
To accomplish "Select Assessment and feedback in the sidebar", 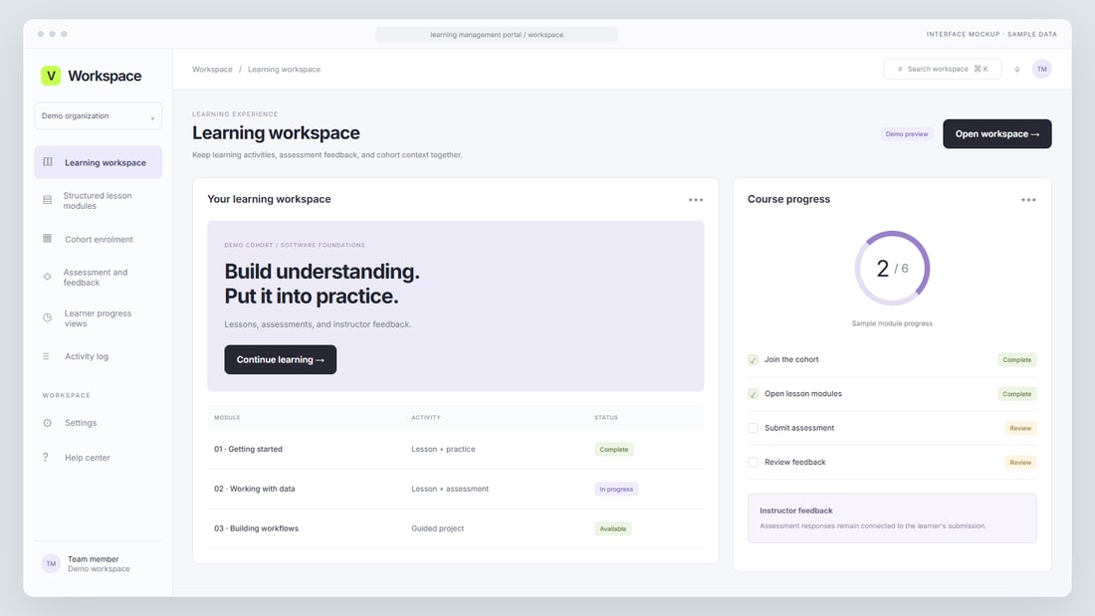I will point(98,278).
